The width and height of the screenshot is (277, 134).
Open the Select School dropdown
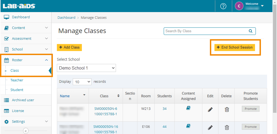tap(86, 68)
